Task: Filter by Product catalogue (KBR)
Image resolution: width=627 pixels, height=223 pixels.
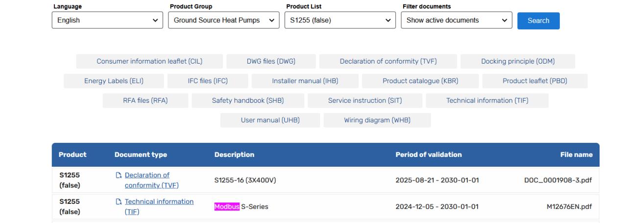Action: 420,81
